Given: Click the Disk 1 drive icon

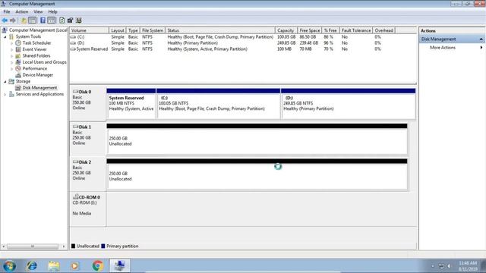Looking at the screenshot, I should click(x=75, y=127).
